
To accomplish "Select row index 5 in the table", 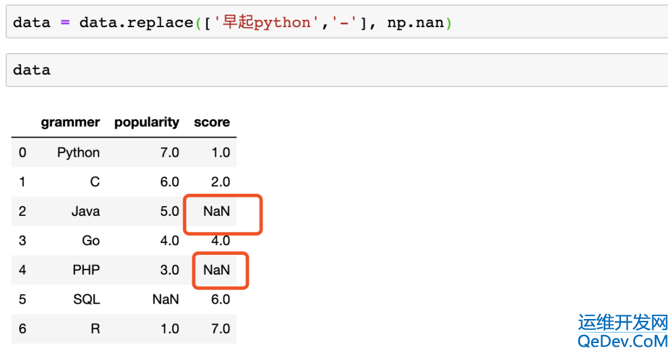I will click(23, 299).
